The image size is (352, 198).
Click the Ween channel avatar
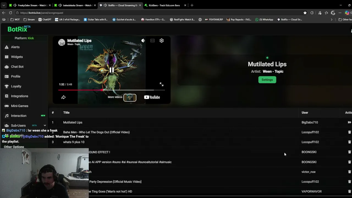coord(62,42)
